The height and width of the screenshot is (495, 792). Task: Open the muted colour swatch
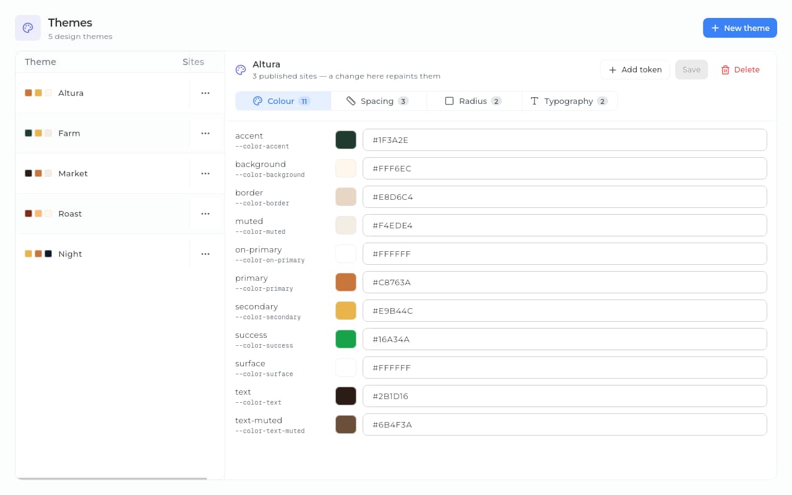[346, 225]
